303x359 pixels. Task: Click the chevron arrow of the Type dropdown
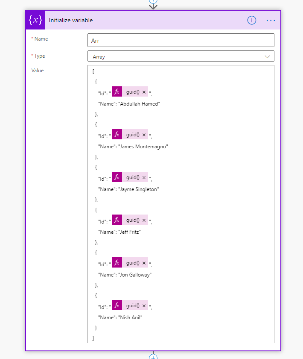[x=267, y=57]
